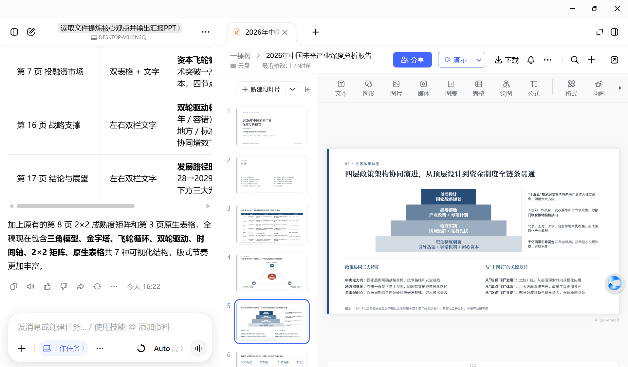This screenshot has height=367, width=628.
Task: Insert a table with 表格 tool
Action: (478, 88)
